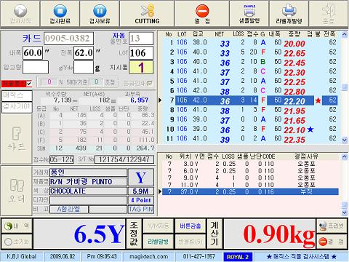Click the 카드 card icon panel

(x=16, y=139)
